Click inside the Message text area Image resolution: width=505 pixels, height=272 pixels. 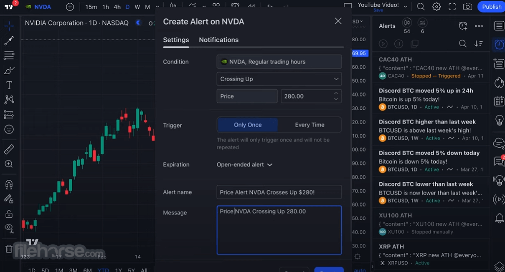point(279,230)
